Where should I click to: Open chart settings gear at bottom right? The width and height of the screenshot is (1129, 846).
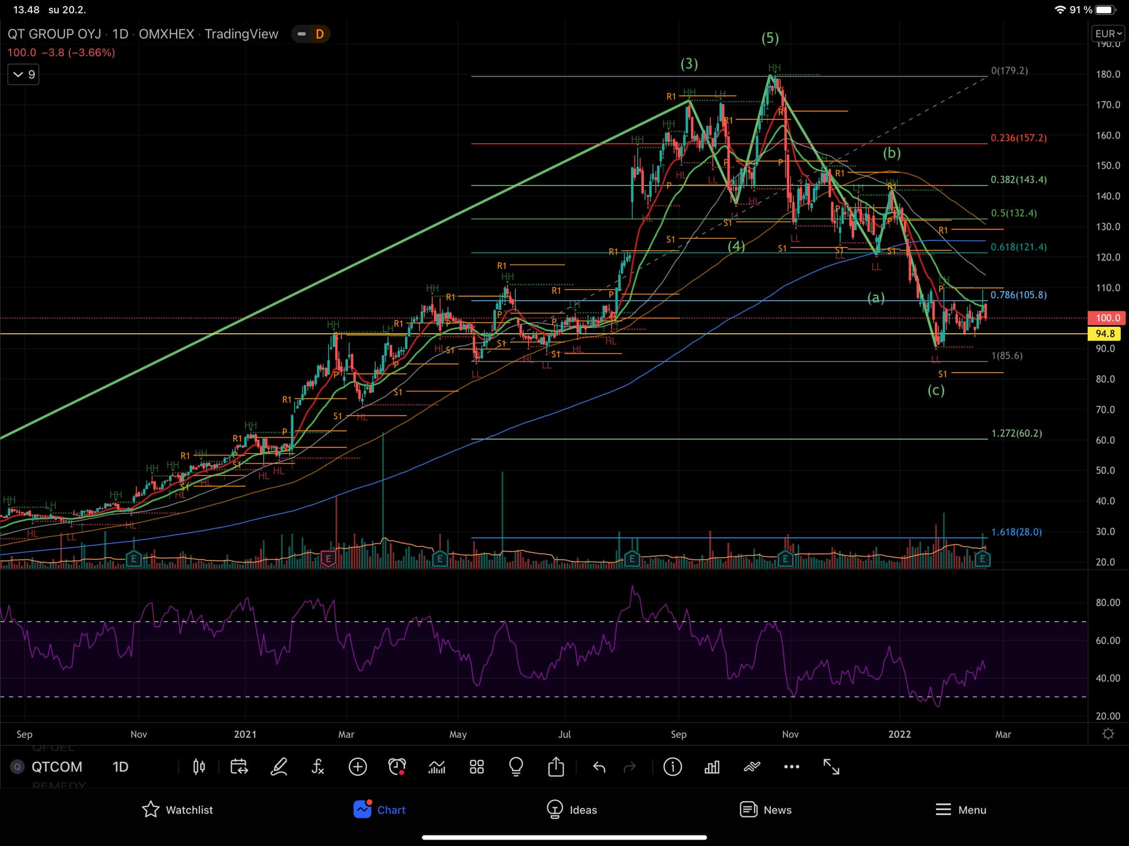tap(1108, 734)
